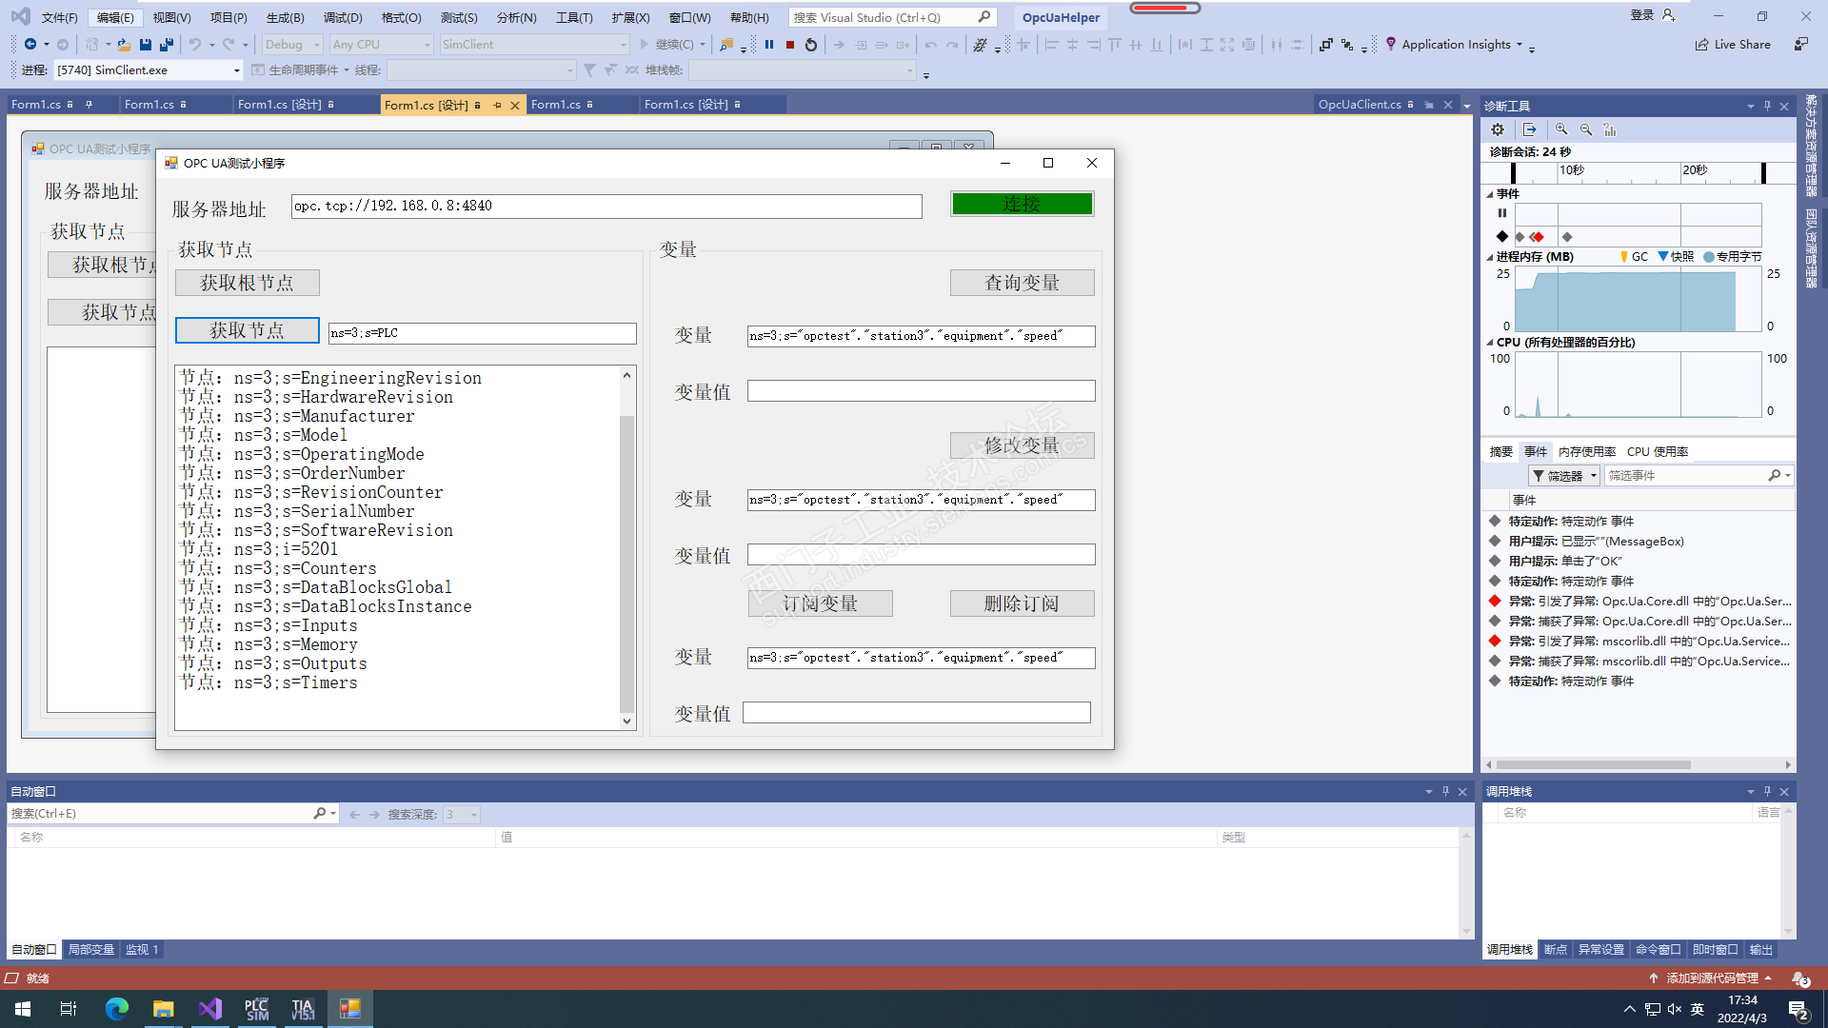This screenshot has width=1828, height=1028.
Task: Open PLCSIM from the Windows taskbar
Action: click(x=257, y=1009)
